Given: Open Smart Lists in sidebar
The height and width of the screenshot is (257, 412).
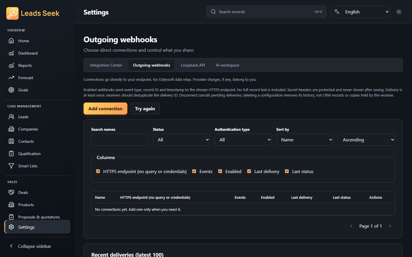Looking at the screenshot, I should pos(37,166).
